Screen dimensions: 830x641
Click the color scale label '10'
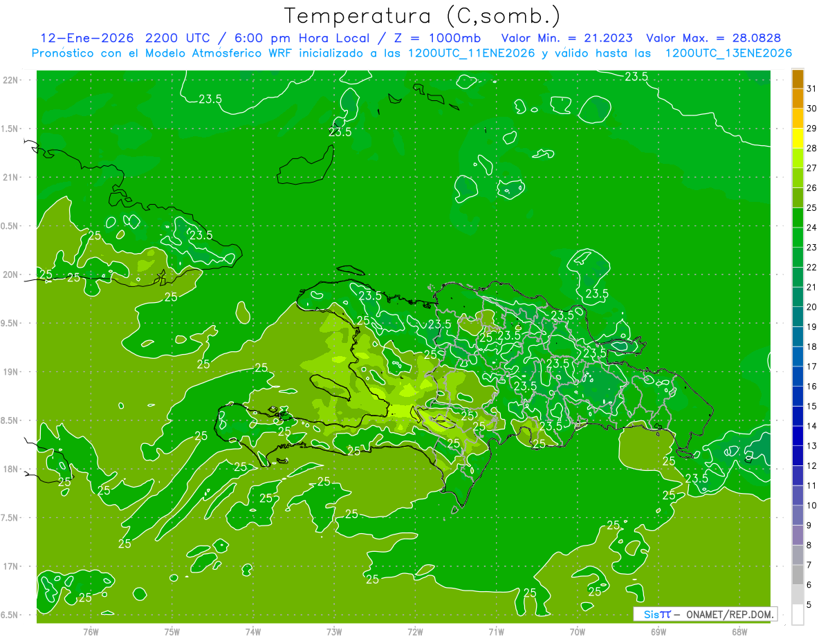coord(811,505)
